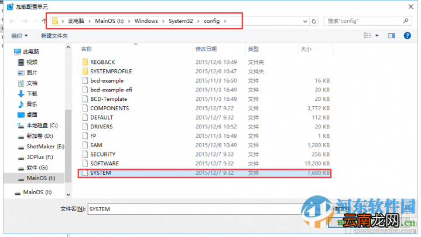Change view layout icon
This screenshot has width=421, height=237.
point(367,36)
